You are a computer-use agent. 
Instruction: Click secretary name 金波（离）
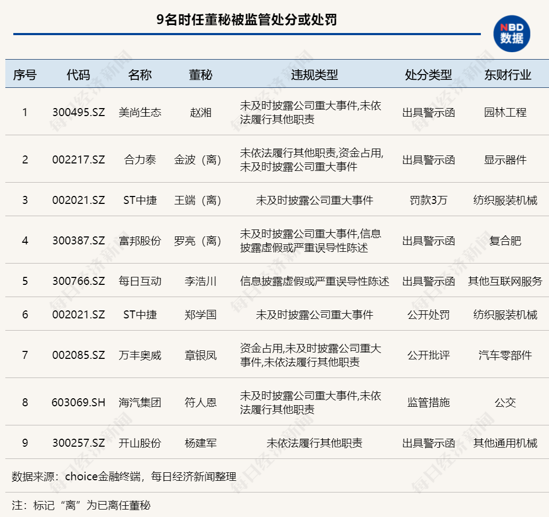(198, 160)
